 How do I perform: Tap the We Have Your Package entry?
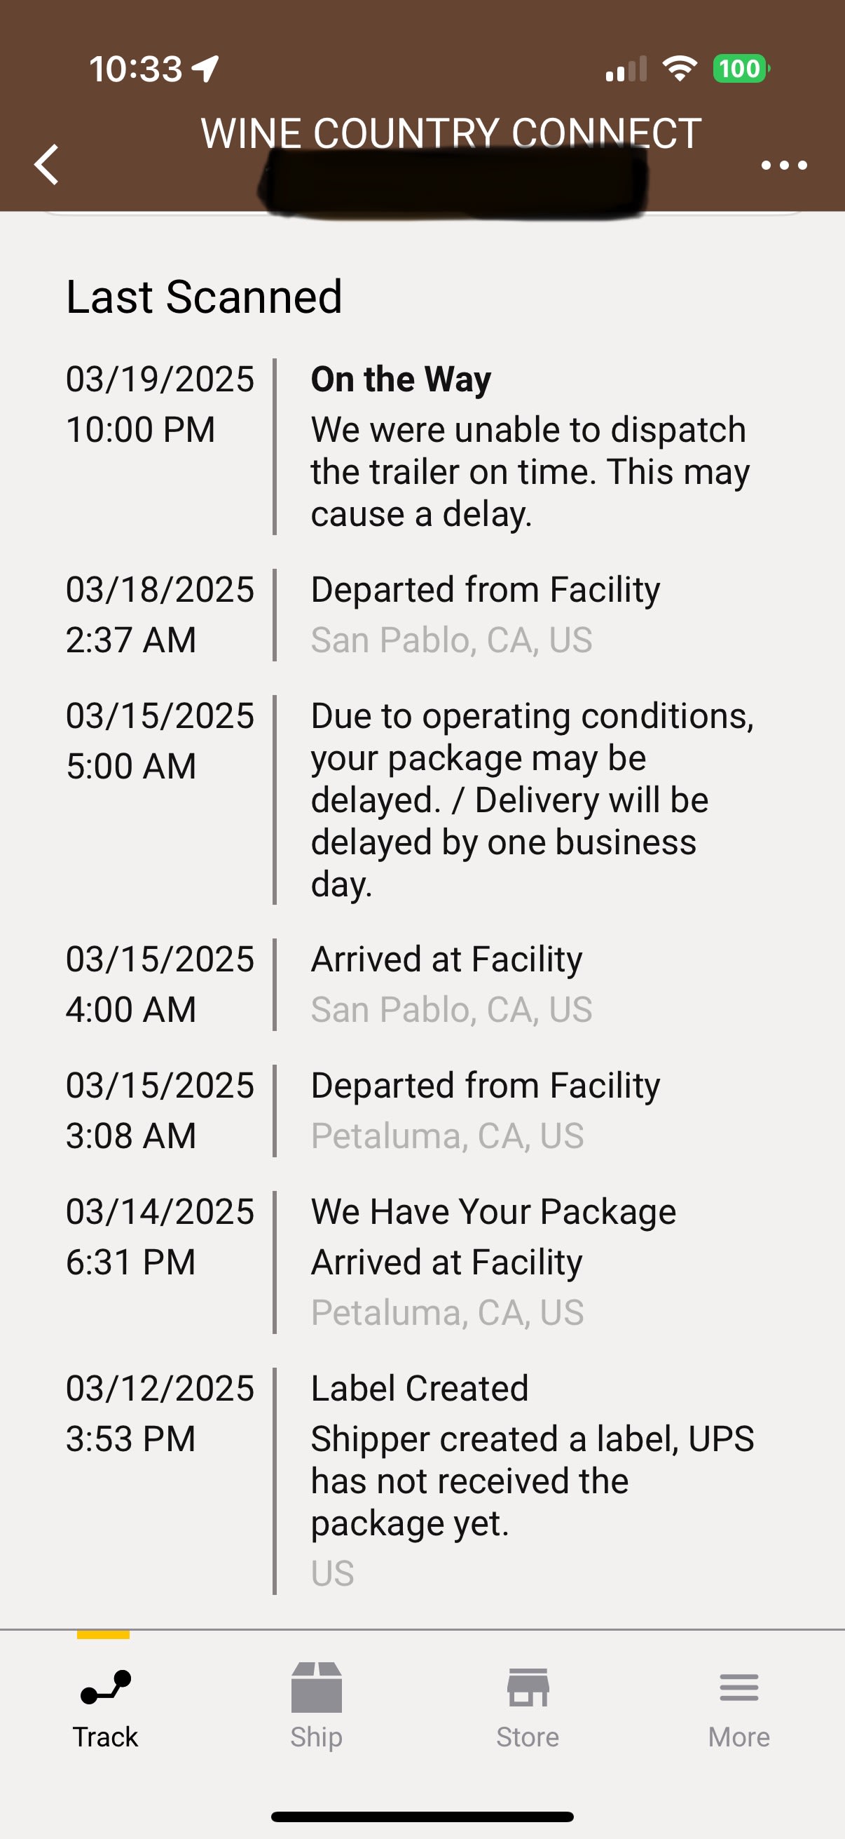[493, 1212]
